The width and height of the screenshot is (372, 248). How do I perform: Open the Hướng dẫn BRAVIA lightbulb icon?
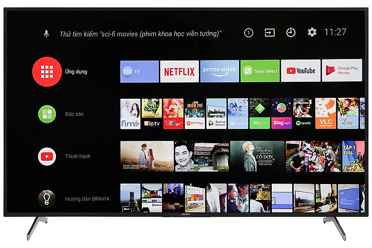click(x=47, y=198)
